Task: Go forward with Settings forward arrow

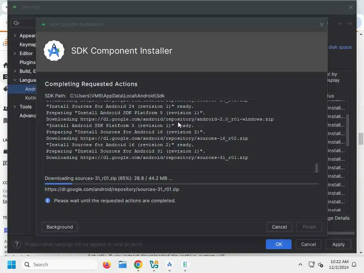Action: point(349,23)
